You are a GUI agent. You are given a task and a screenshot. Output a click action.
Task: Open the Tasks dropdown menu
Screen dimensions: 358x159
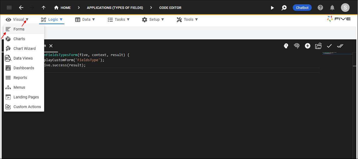pos(119,19)
